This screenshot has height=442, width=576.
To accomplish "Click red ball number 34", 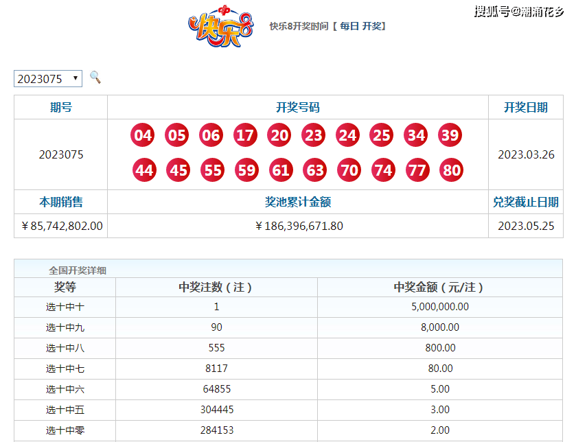I will (x=416, y=135).
